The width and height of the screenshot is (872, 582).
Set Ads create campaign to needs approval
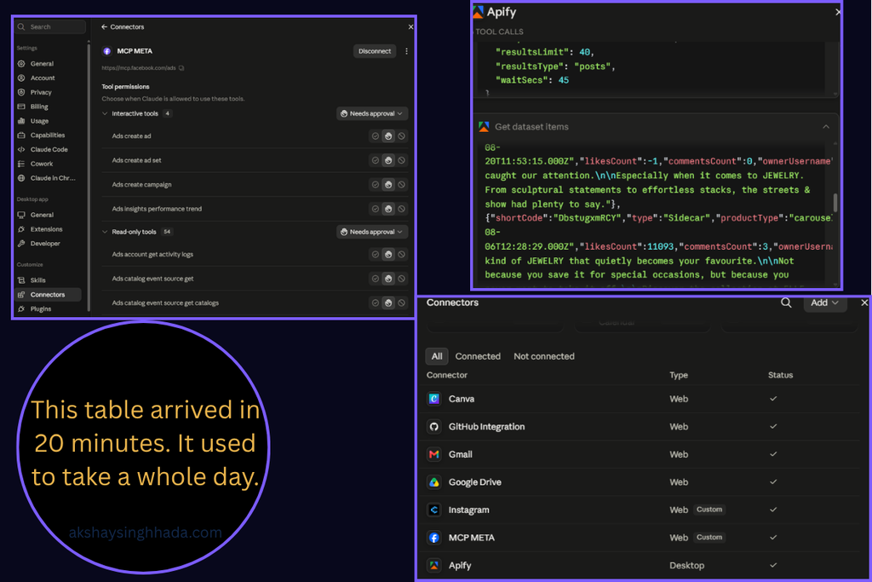tap(388, 185)
